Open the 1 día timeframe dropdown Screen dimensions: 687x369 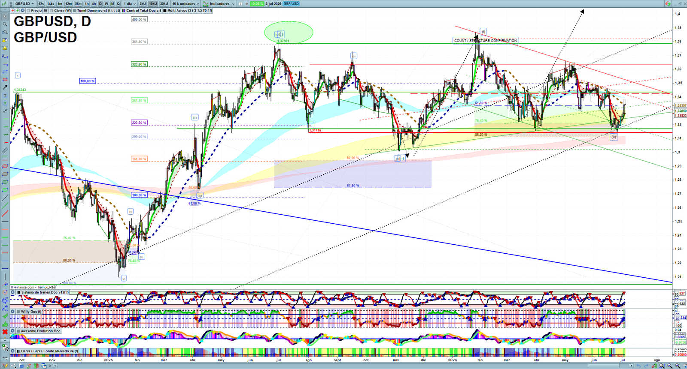pyautogui.click(x=129, y=3)
